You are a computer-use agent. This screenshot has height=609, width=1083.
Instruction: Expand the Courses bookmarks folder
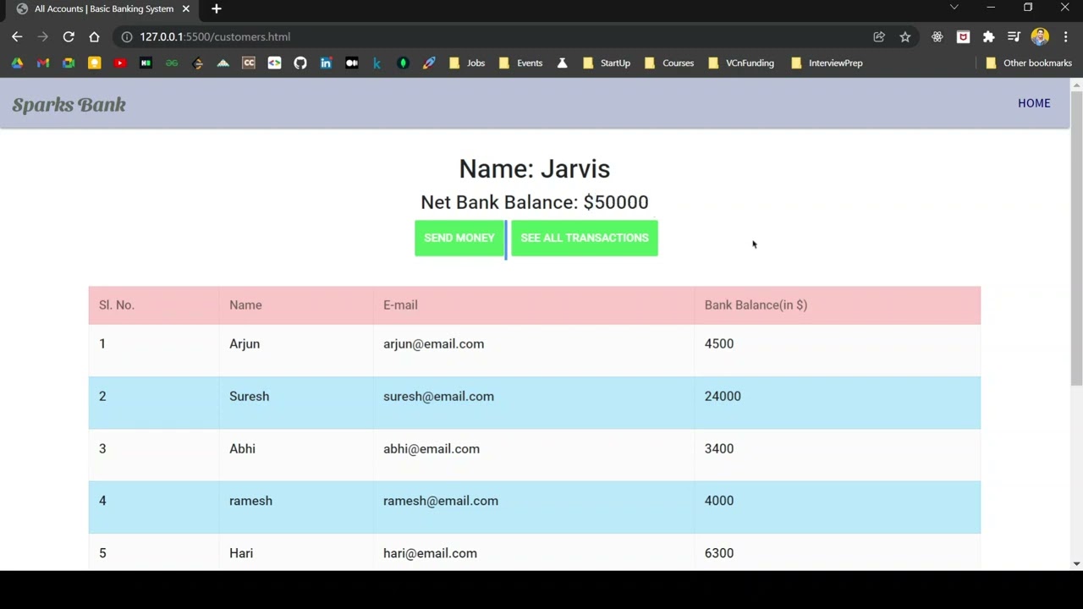(669, 63)
